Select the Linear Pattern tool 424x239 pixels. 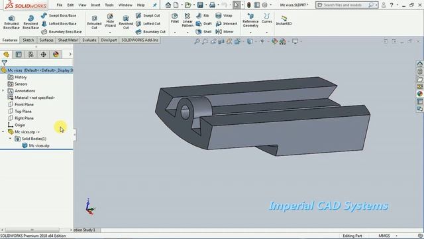click(x=187, y=20)
